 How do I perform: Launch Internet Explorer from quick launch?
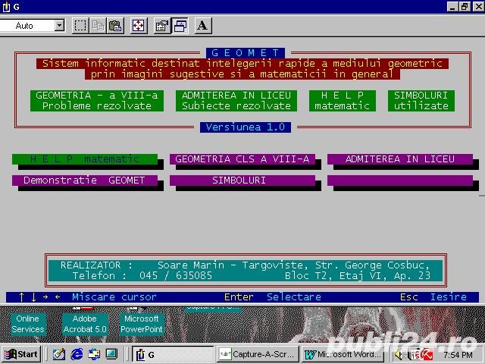point(77,354)
